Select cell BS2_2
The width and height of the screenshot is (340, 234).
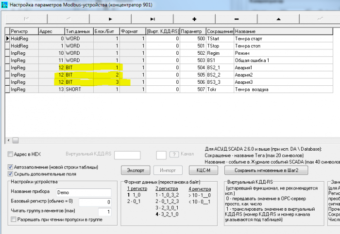point(220,75)
